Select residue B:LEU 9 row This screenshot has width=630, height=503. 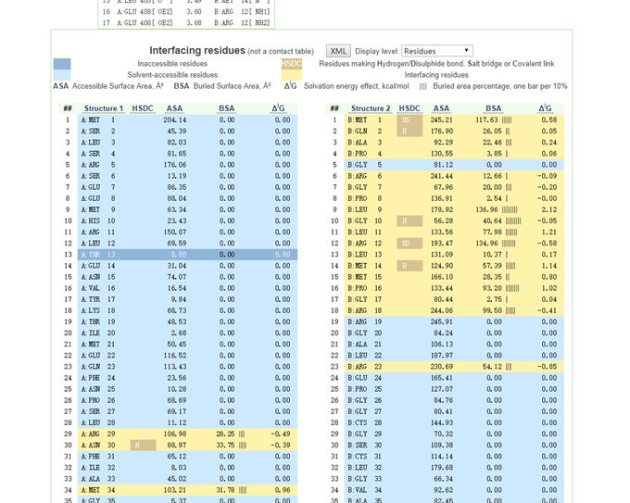(x=454, y=209)
